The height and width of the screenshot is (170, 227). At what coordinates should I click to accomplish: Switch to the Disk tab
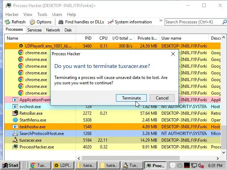[68, 30]
